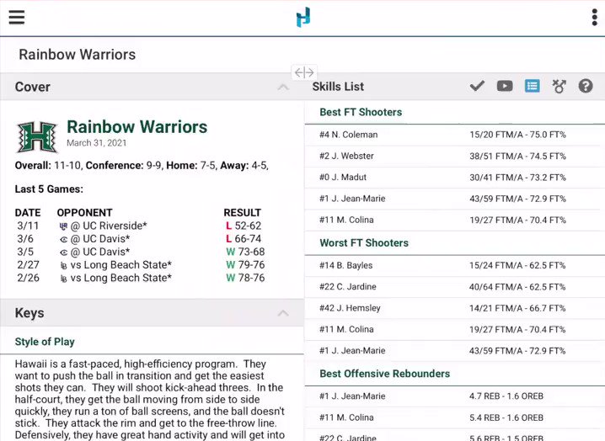Open the help question mark icon
This screenshot has height=441, width=605.
point(586,86)
